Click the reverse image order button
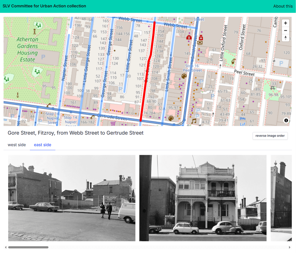The height and width of the screenshot is (253, 296). pos(270,136)
